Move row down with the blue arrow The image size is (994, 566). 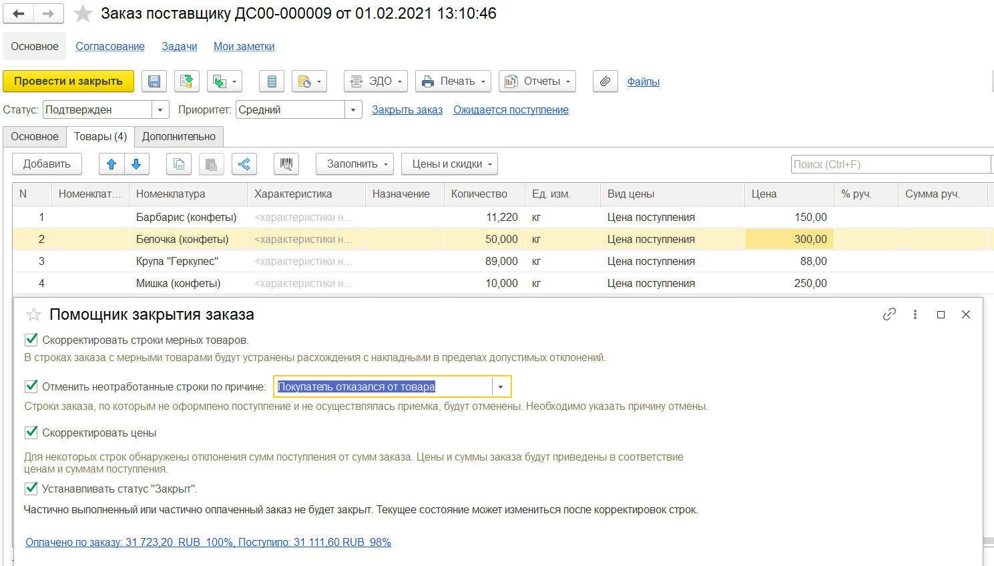(x=136, y=164)
